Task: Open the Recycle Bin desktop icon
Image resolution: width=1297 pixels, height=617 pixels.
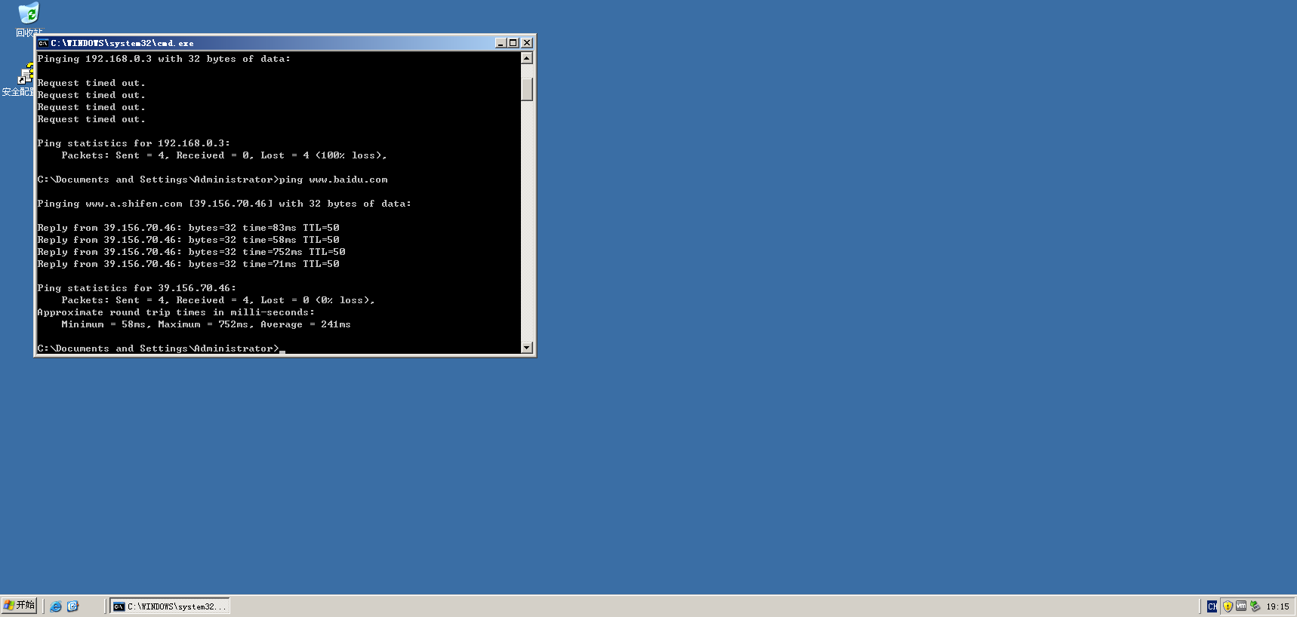Action: coord(29,14)
